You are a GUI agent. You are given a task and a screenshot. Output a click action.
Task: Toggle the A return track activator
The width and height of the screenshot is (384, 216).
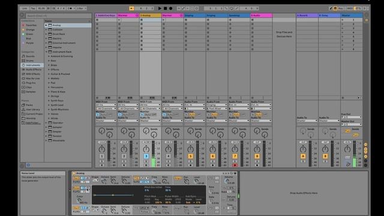[x=303, y=156]
